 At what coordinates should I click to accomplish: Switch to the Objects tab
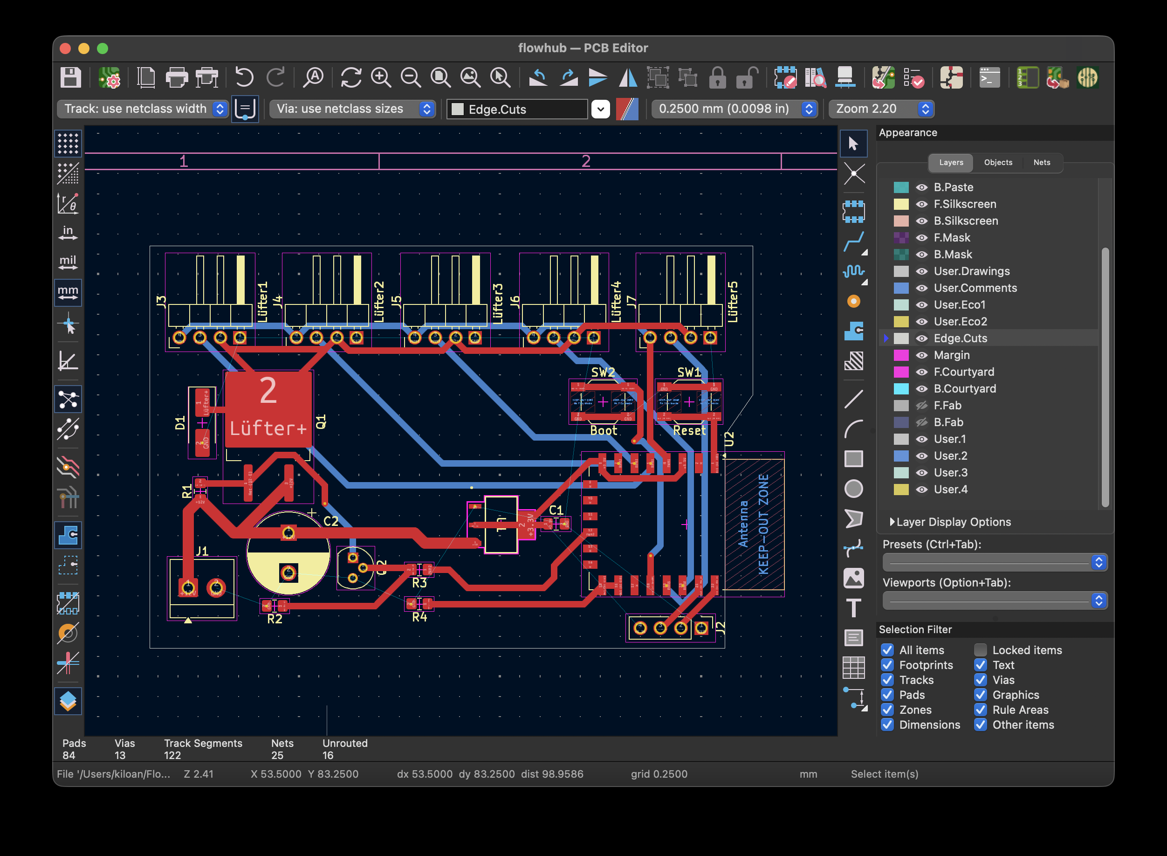coord(998,162)
